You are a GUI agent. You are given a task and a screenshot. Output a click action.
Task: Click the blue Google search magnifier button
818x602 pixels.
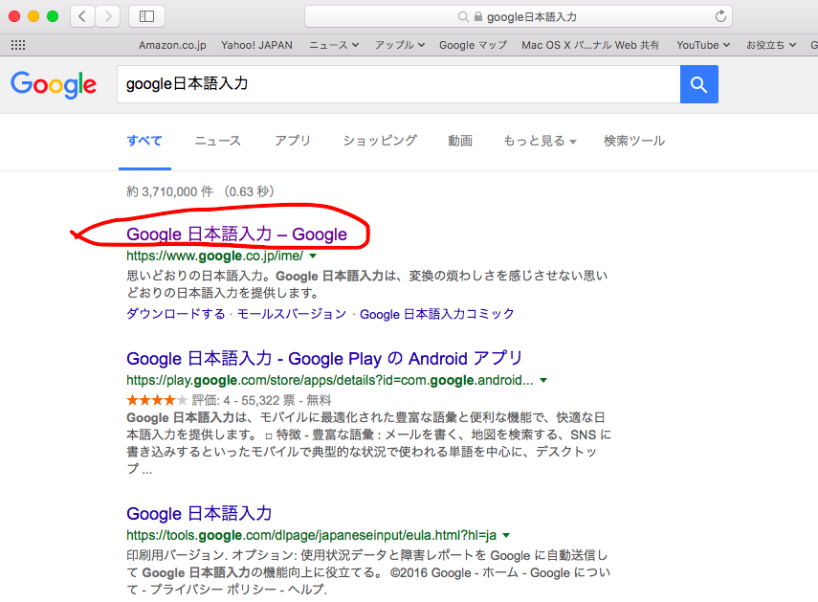[x=698, y=84]
